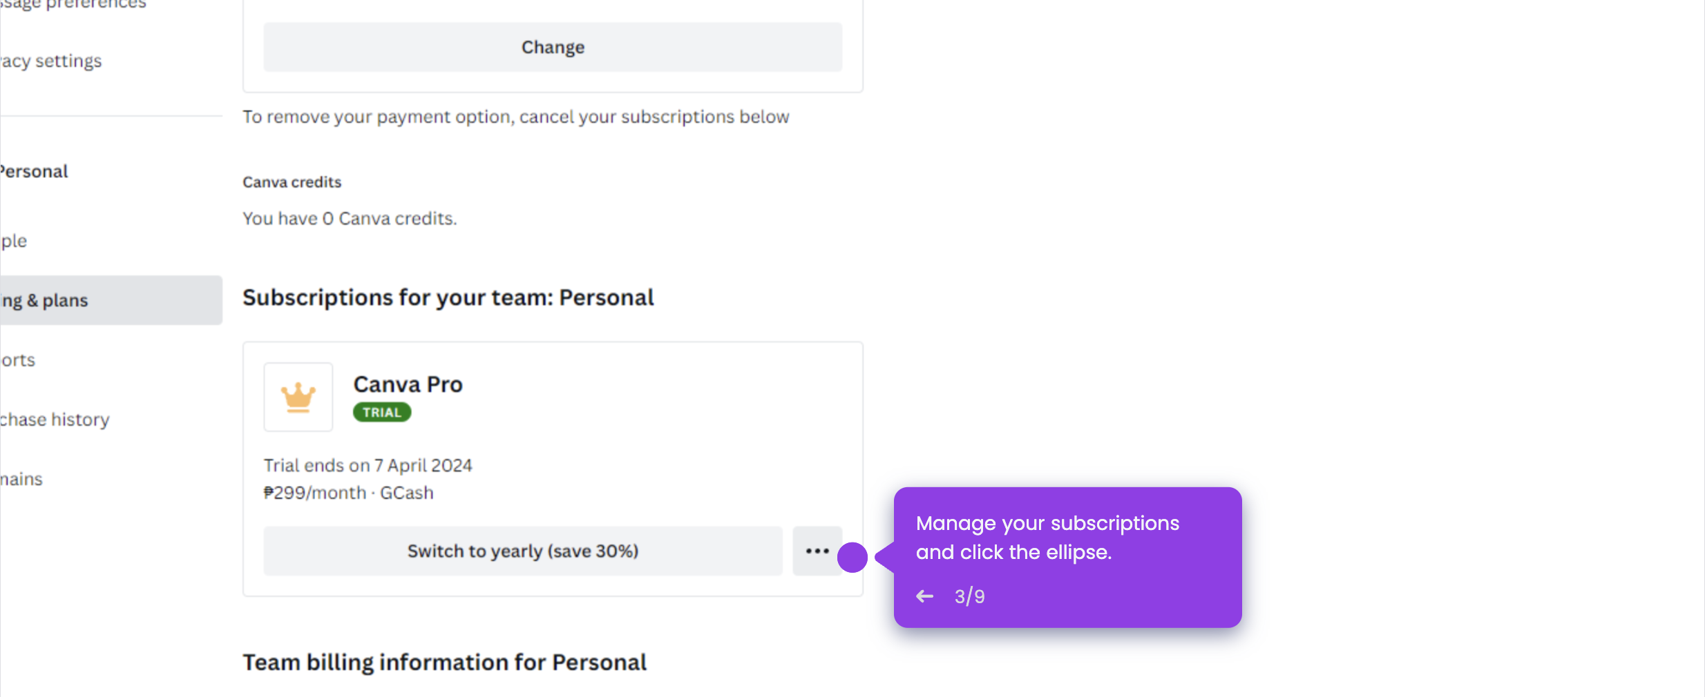Click the green TRIAL badge
This screenshot has height=697, width=1705.
(381, 412)
